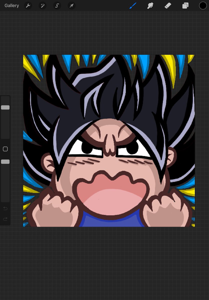Open the Gallery view

[x=12, y=5]
